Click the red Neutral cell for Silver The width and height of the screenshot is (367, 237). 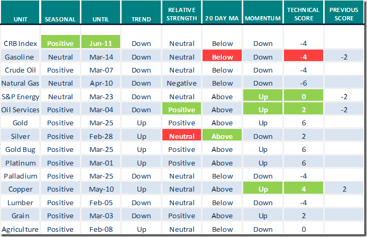[x=182, y=136]
